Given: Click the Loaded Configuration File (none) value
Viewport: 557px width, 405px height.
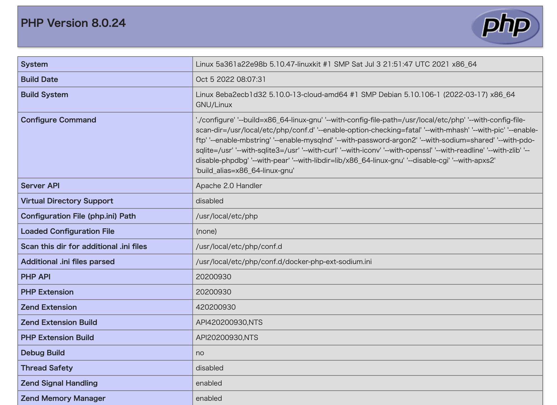Looking at the screenshot, I should (206, 231).
